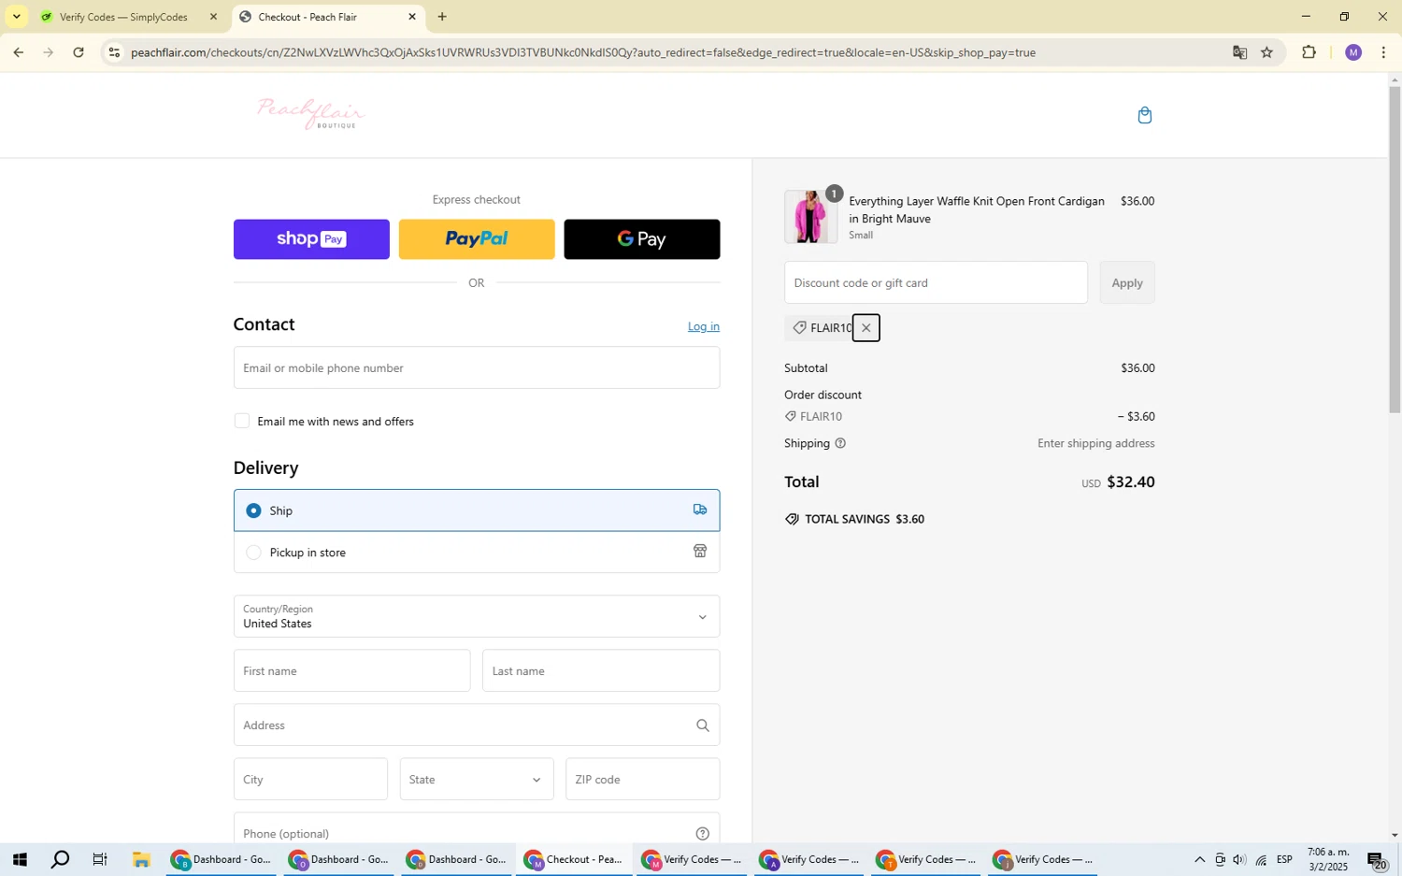Open Checkout - Pea... taskbar Chrome window
The width and height of the screenshot is (1402, 876).
pos(574,860)
